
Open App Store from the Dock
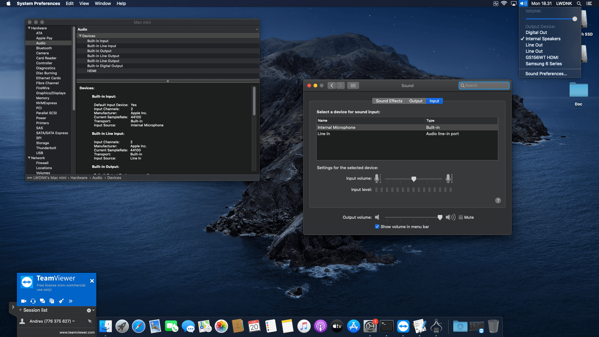(353, 326)
